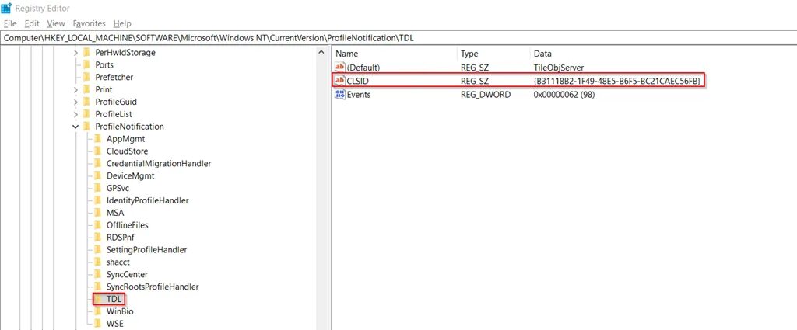Click the Events DWORD value icon
This screenshot has width=797, height=330.
[340, 94]
